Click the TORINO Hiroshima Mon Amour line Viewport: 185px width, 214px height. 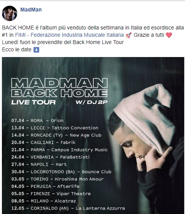click(x=57, y=179)
